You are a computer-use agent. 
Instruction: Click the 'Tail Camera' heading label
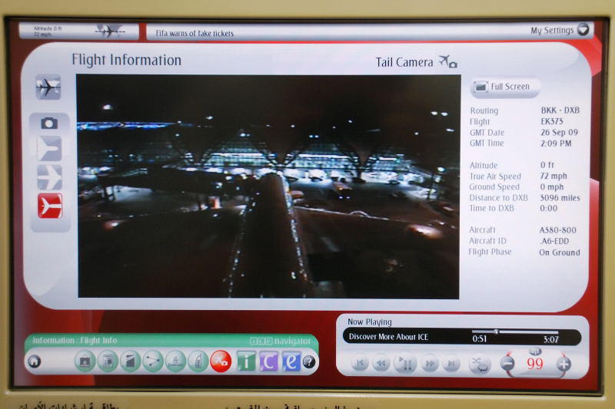click(404, 62)
